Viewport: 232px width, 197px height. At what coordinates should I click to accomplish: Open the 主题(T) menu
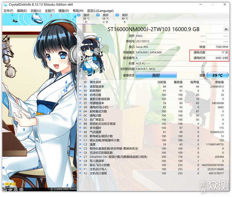click(50, 11)
